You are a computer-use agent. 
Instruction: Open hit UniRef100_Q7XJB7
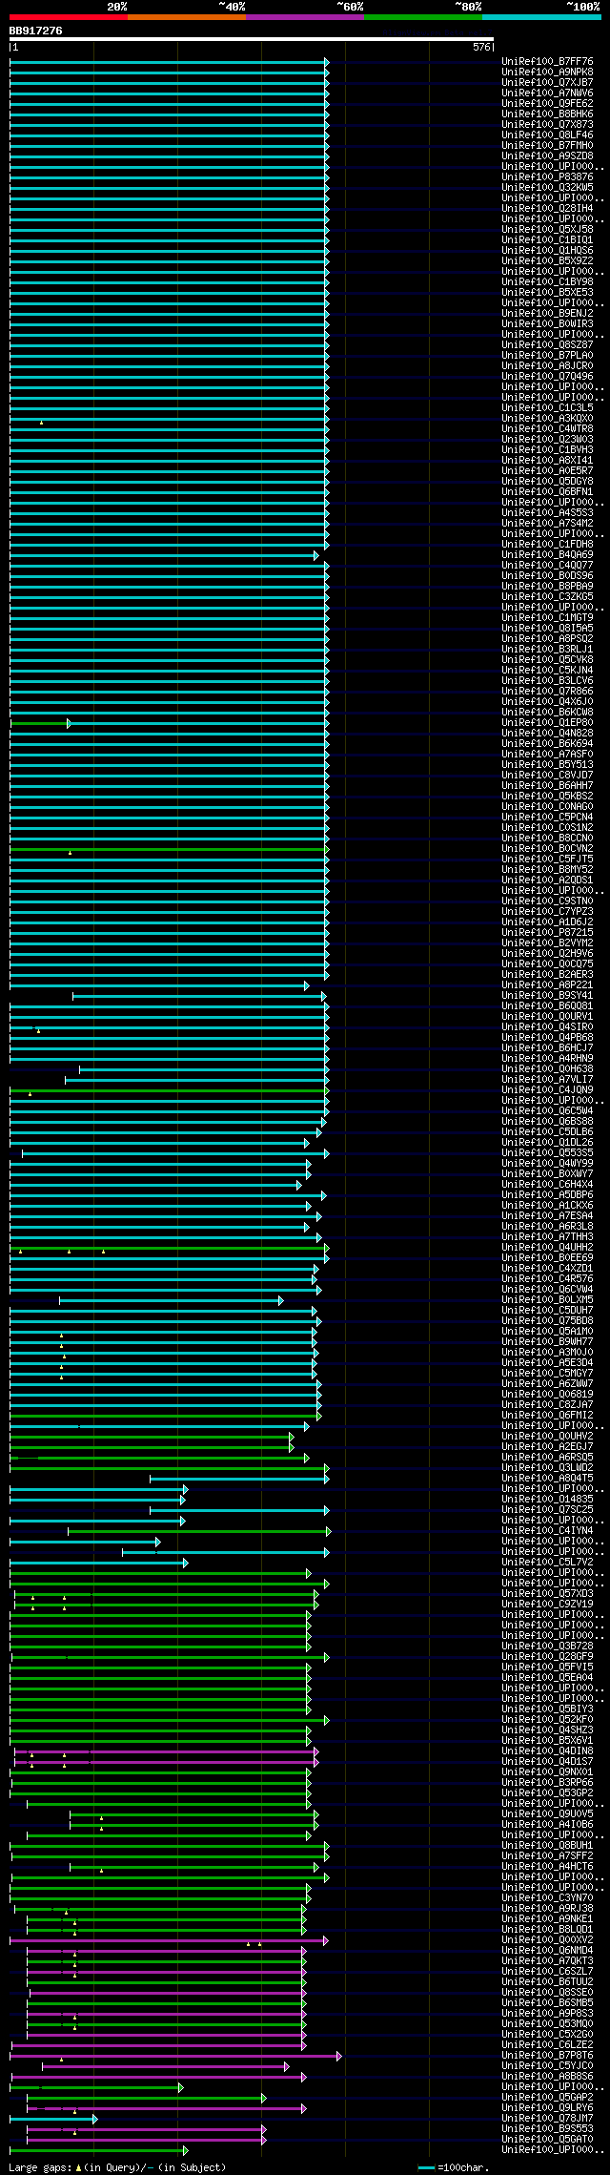pos(547,82)
